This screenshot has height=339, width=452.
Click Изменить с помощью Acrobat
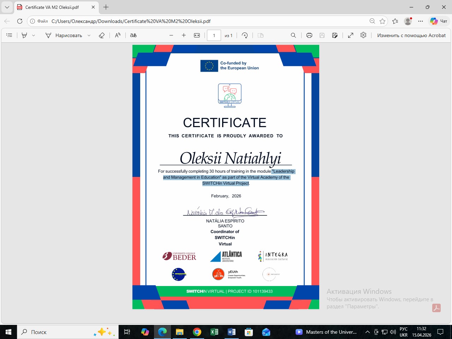coord(411,35)
